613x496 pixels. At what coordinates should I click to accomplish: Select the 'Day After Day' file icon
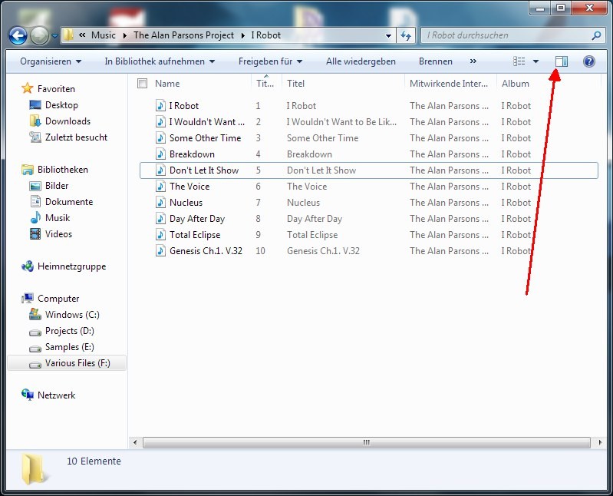point(160,218)
